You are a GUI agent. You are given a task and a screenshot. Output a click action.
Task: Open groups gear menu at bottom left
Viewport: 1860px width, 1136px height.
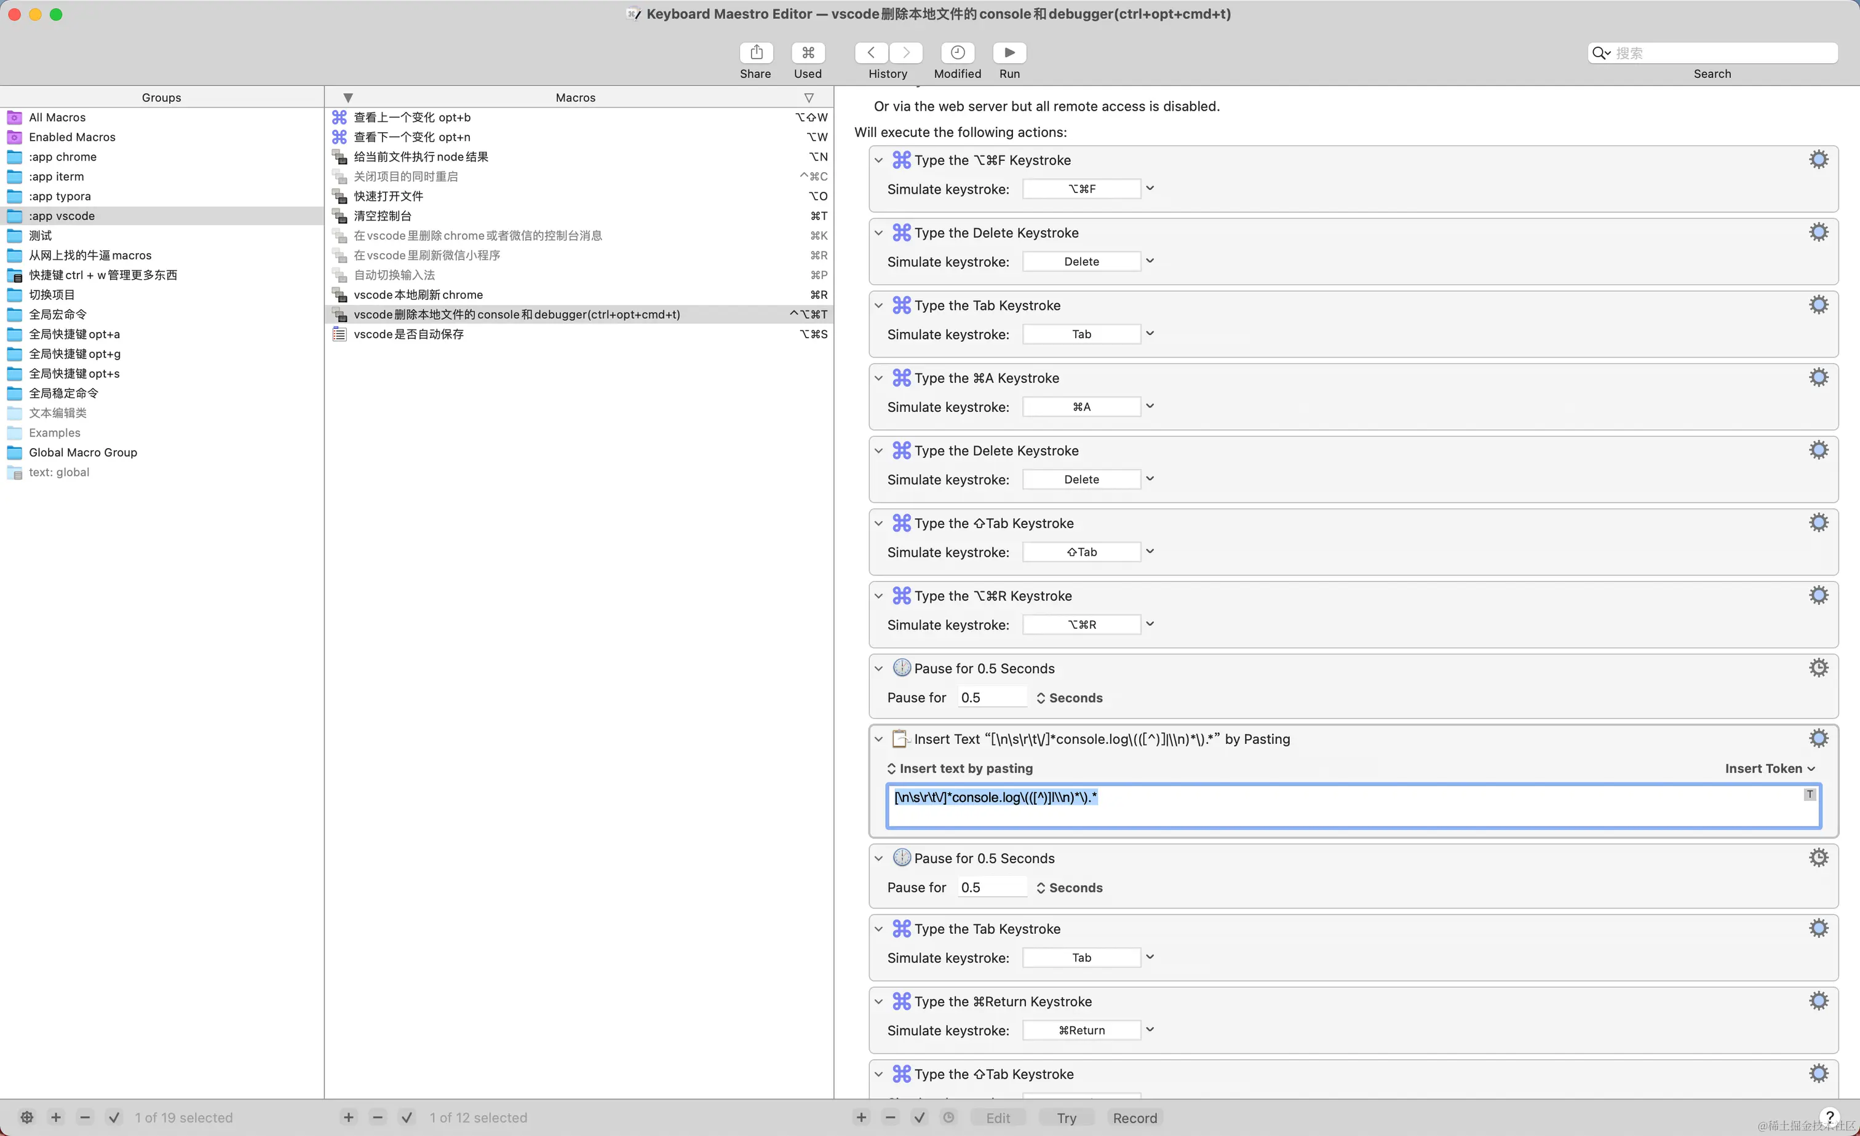[x=26, y=1117]
